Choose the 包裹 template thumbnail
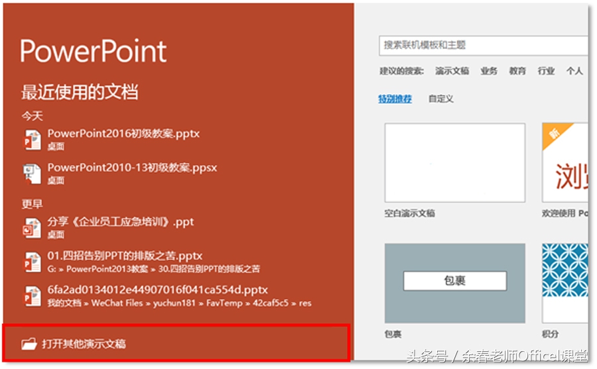Screen dimensions: 597x369 [455, 283]
